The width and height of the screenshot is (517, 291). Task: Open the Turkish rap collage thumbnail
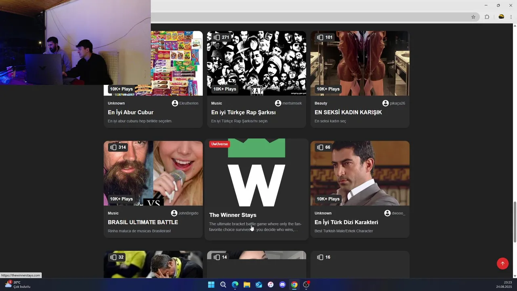click(256, 63)
